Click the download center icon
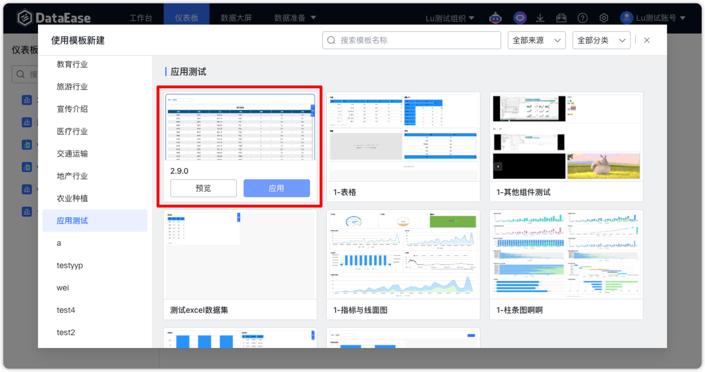Screen dimensions: 705x372 click(540, 18)
